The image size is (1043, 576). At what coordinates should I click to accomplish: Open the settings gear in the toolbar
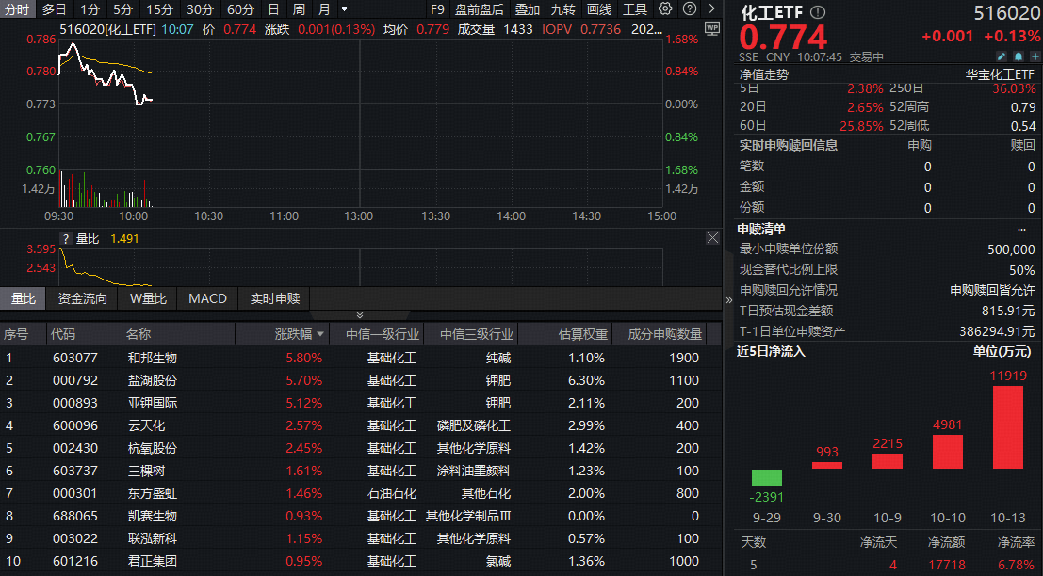[667, 8]
